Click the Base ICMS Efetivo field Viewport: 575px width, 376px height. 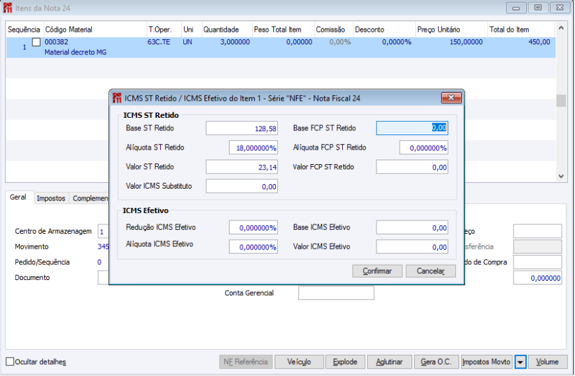click(x=412, y=228)
